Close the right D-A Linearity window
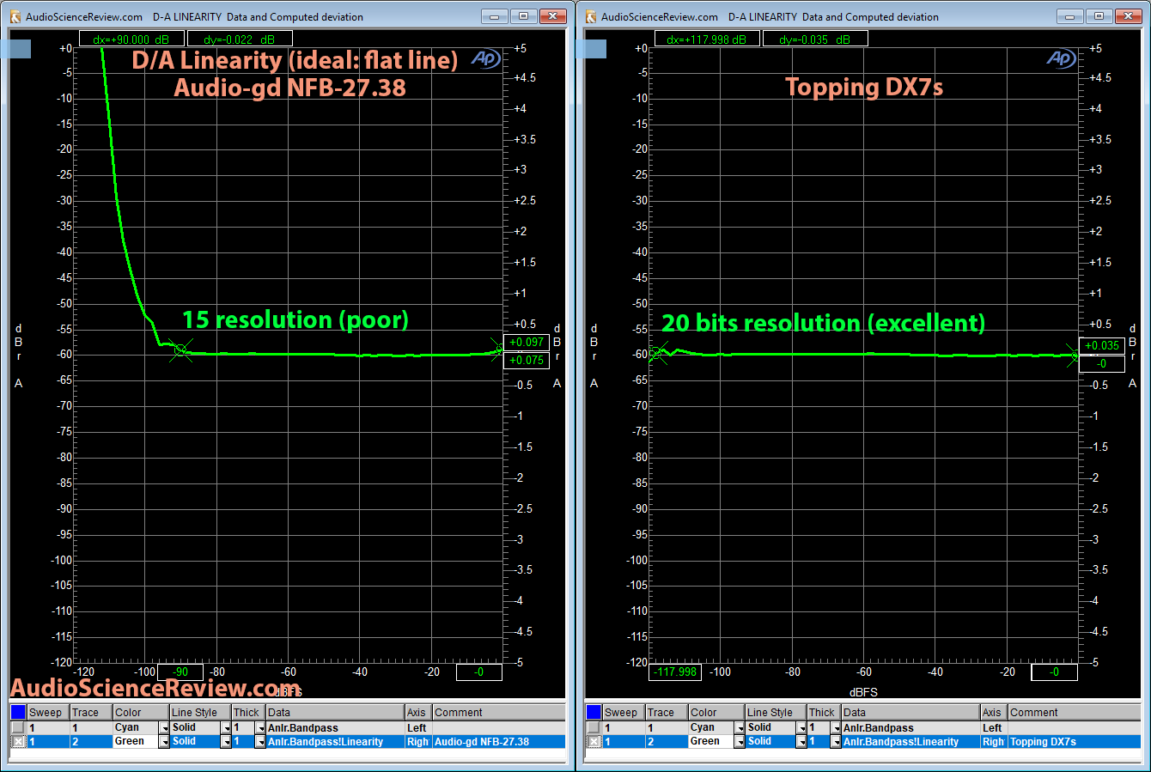Viewport: 1151px width, 772px height. click(x=1129, y=16)
